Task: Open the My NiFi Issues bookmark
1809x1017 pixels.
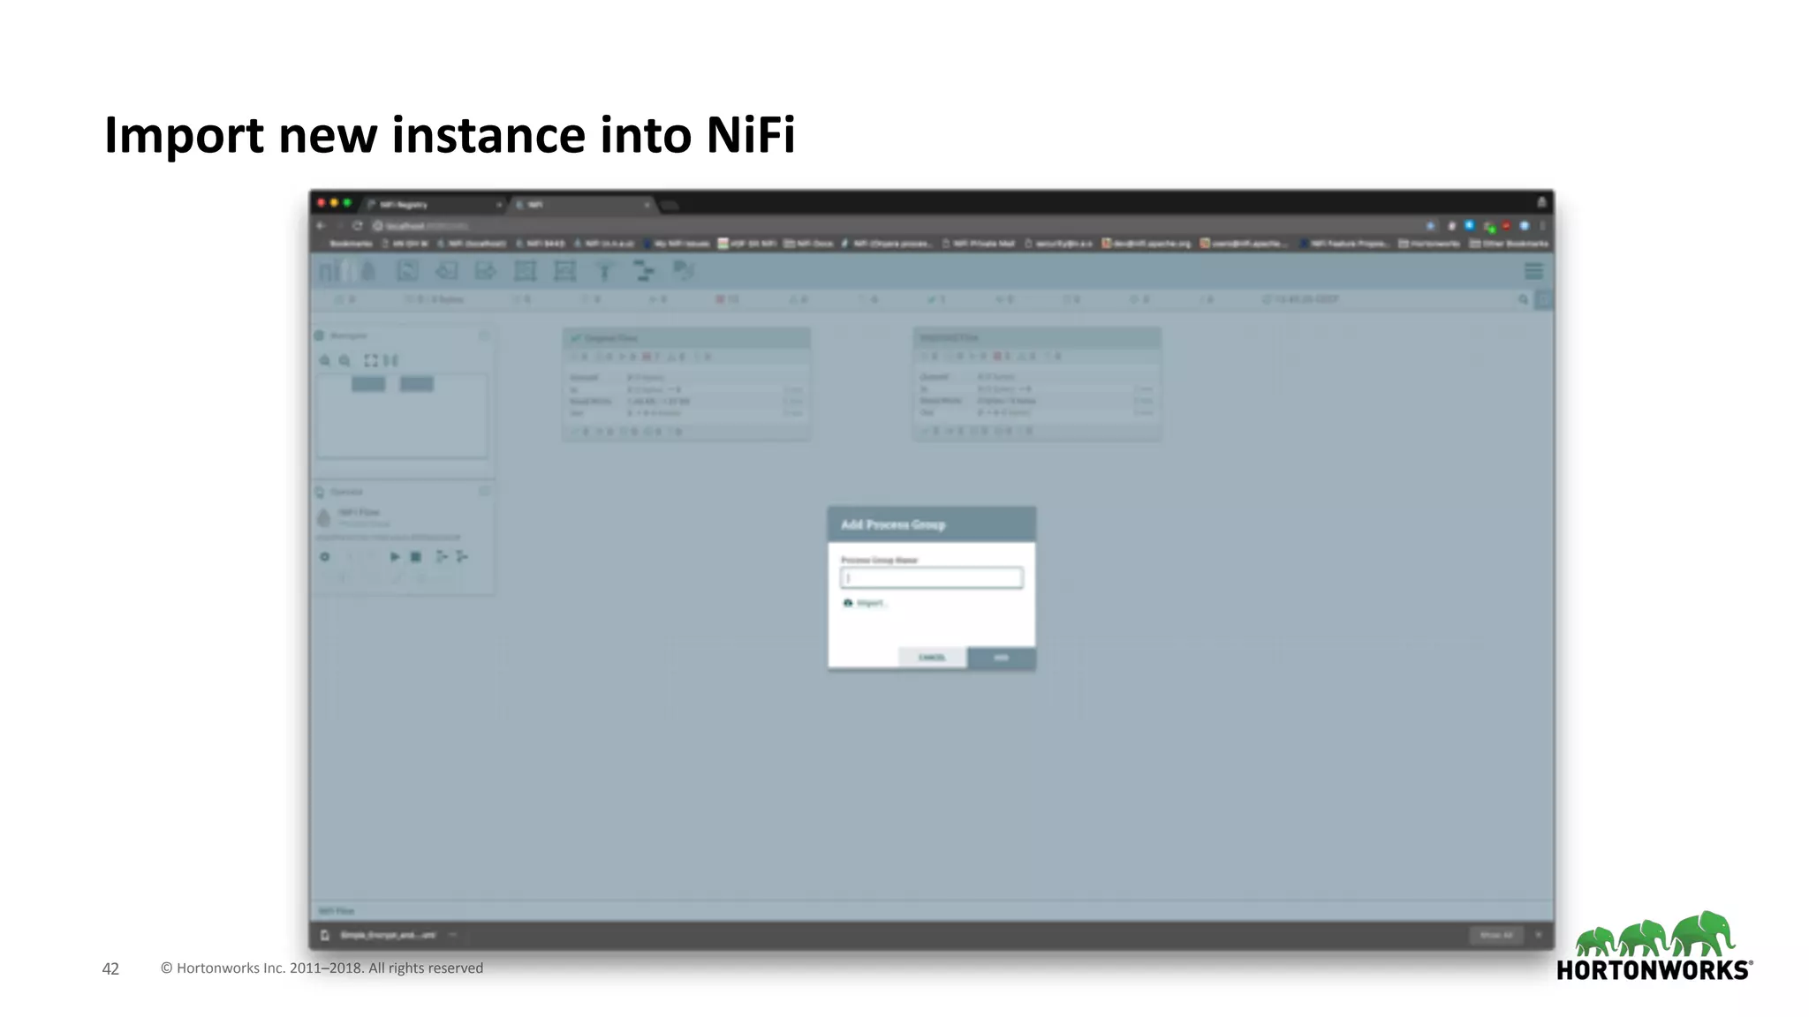Action: click(677, 244)
